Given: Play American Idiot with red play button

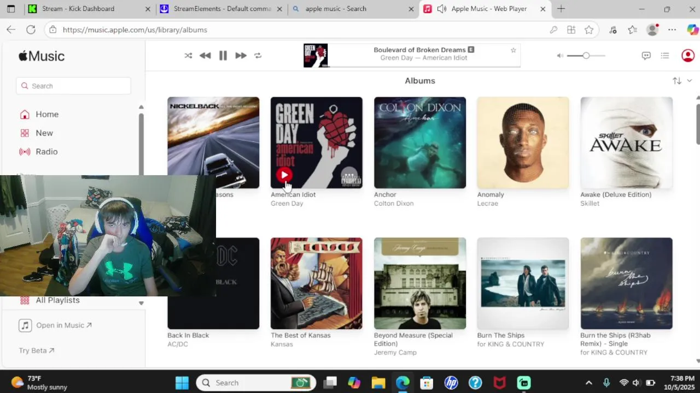Looking at the screenshot, I should point(284,175).
